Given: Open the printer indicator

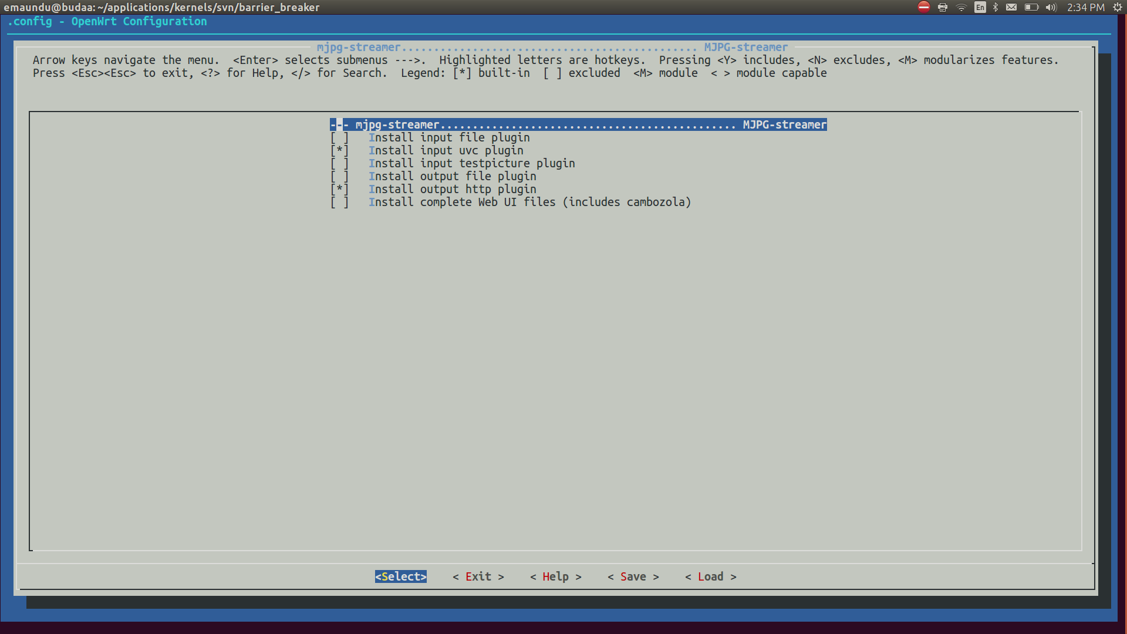Looking at the screenshot, I should 943,7.
